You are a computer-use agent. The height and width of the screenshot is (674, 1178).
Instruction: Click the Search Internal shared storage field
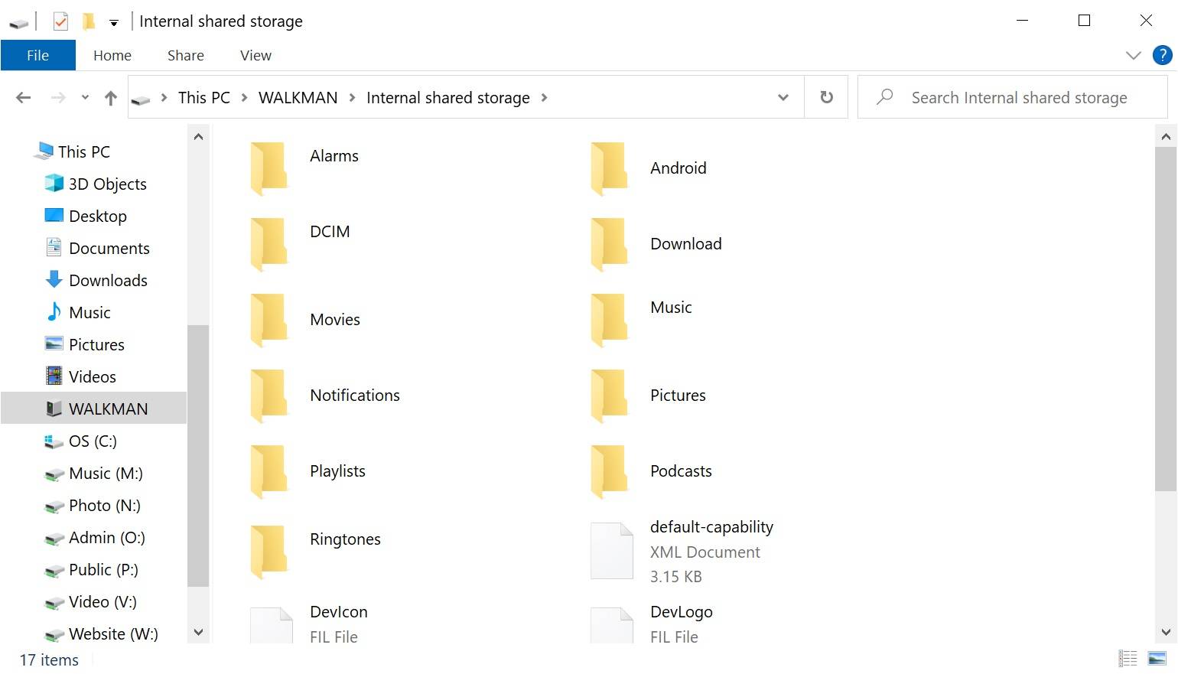pyautogui.click(x=1012, y=97)
